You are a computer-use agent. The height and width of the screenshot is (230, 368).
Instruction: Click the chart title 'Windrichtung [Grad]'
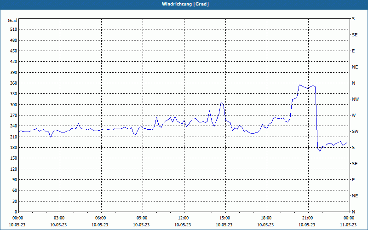click(185, 4)
